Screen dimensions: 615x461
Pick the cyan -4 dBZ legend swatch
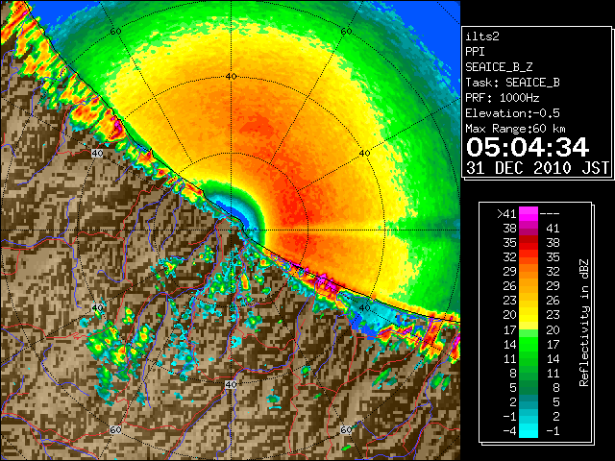tap(529, 431)
